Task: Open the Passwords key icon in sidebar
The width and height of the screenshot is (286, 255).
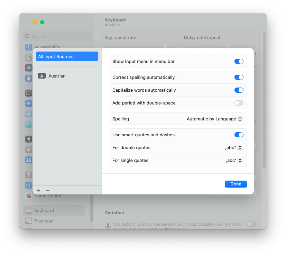Action: coord(29,175)
